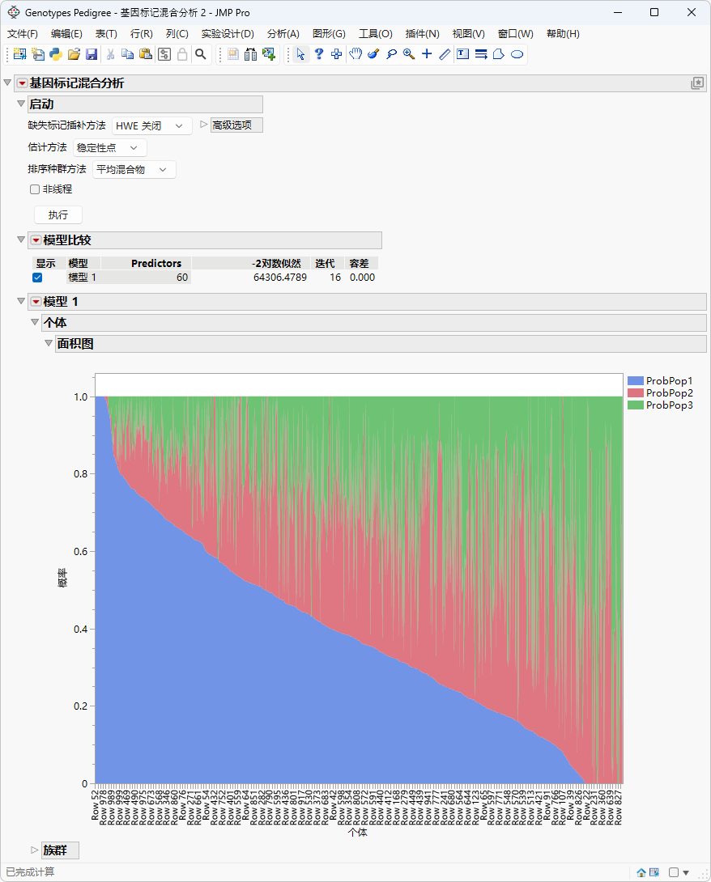Screen dimensions: 711x882
Task: Collapse the 模型比较 section triangle
Action: (21, 240)
